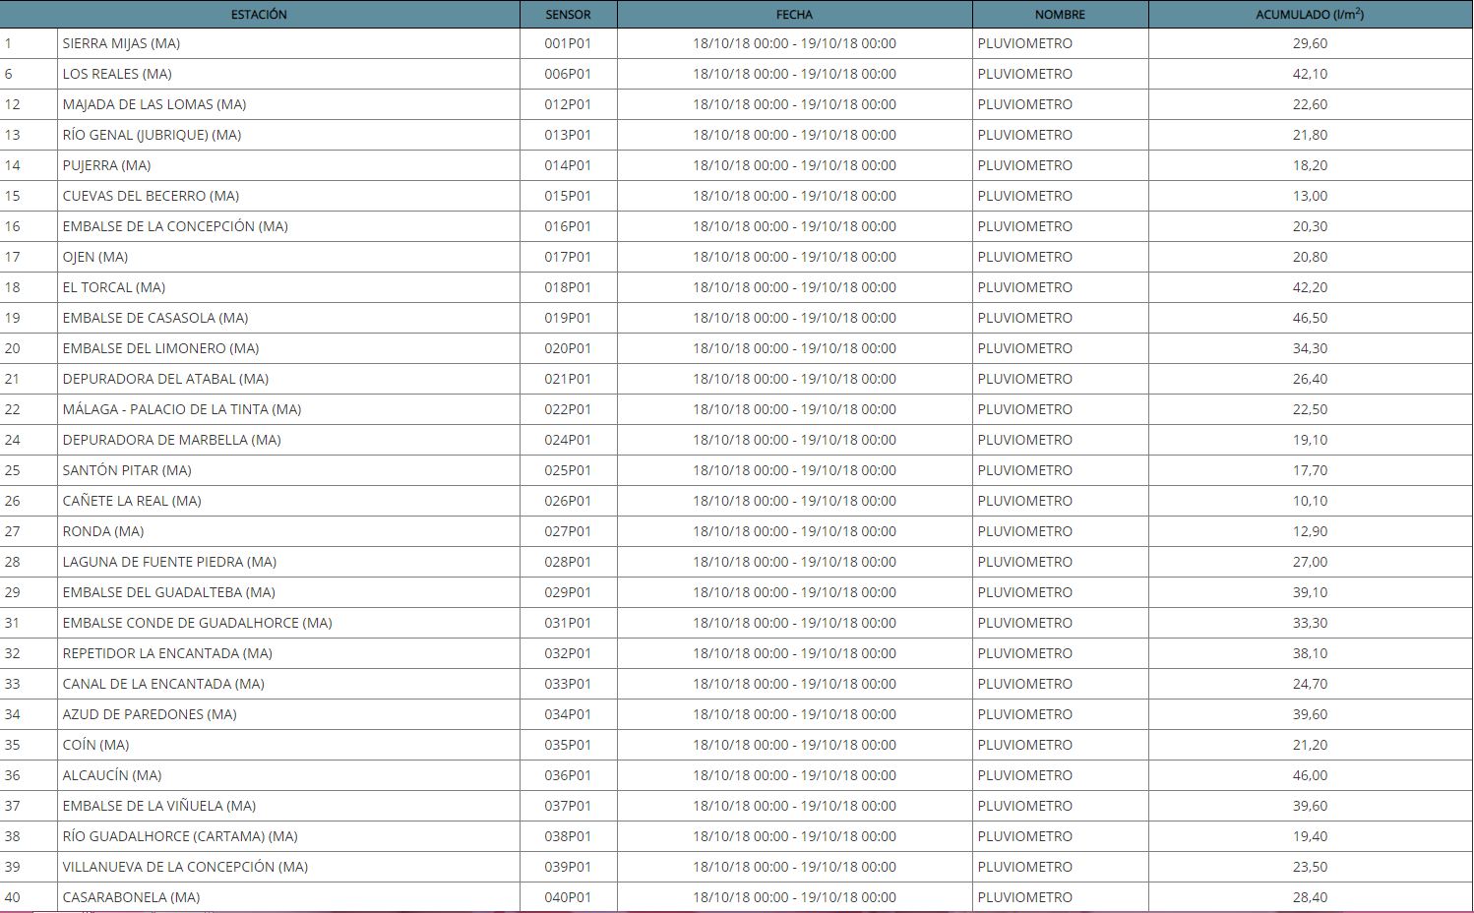Screen dimensions: 1474x913
Task: Click DEPURADORA DEL ATABAL (MA)
Action: (165, 379)
